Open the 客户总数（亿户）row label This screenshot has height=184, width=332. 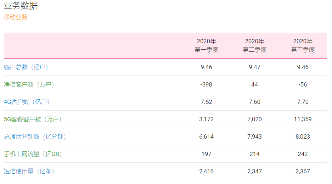click(26, 67)
